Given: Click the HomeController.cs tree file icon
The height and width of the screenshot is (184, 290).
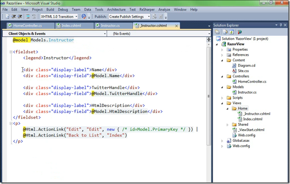Looking at the screenshot, I should (234, 81).
